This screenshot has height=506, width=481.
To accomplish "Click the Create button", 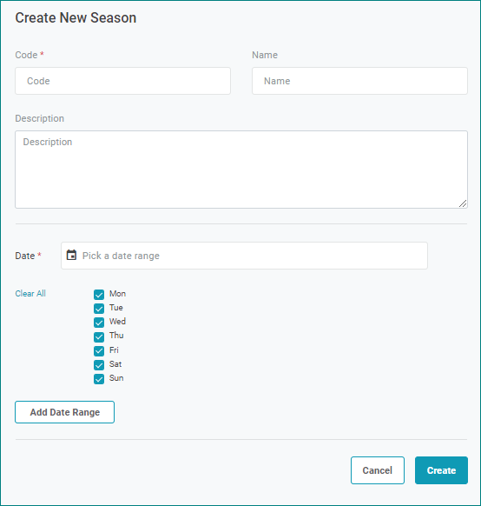I will click(x=441, y=470).
